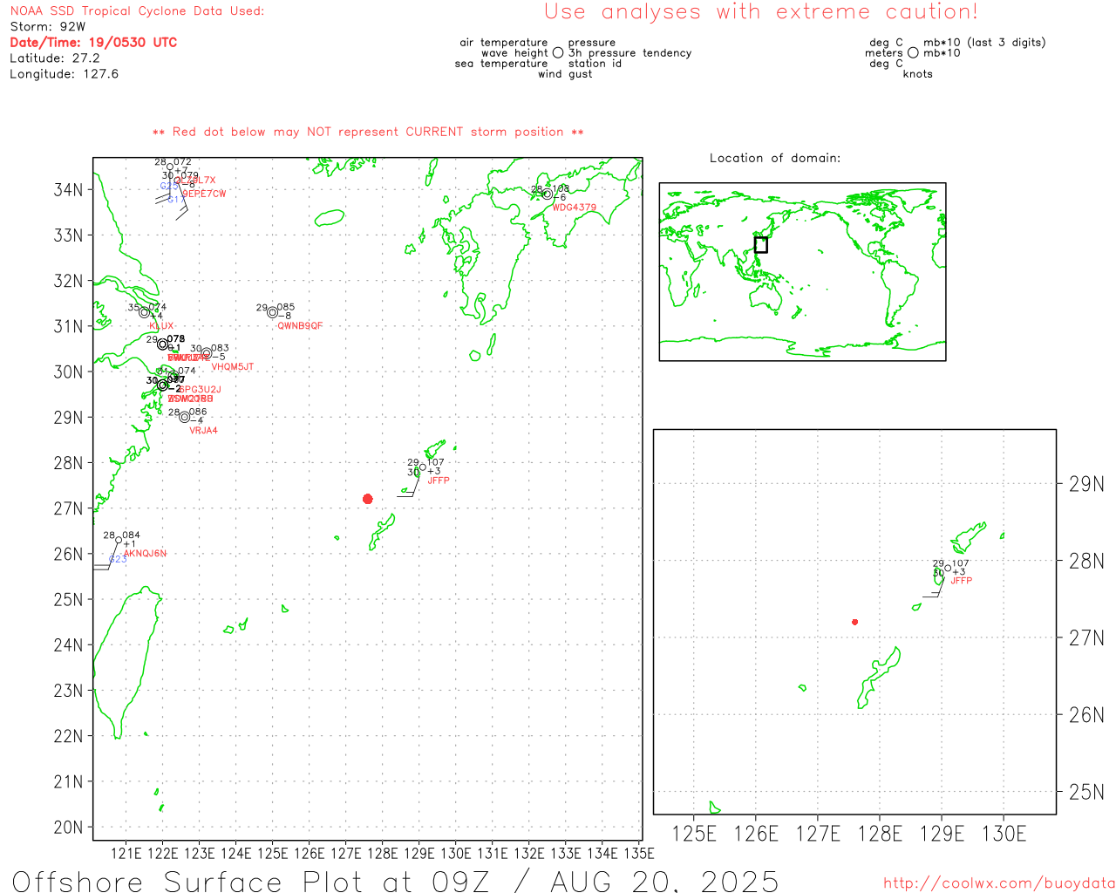The height and width of the screenshot is (893, 1116).
Task: Select the 'Longitude: 127.6' value
Action: tap(64, 74)
